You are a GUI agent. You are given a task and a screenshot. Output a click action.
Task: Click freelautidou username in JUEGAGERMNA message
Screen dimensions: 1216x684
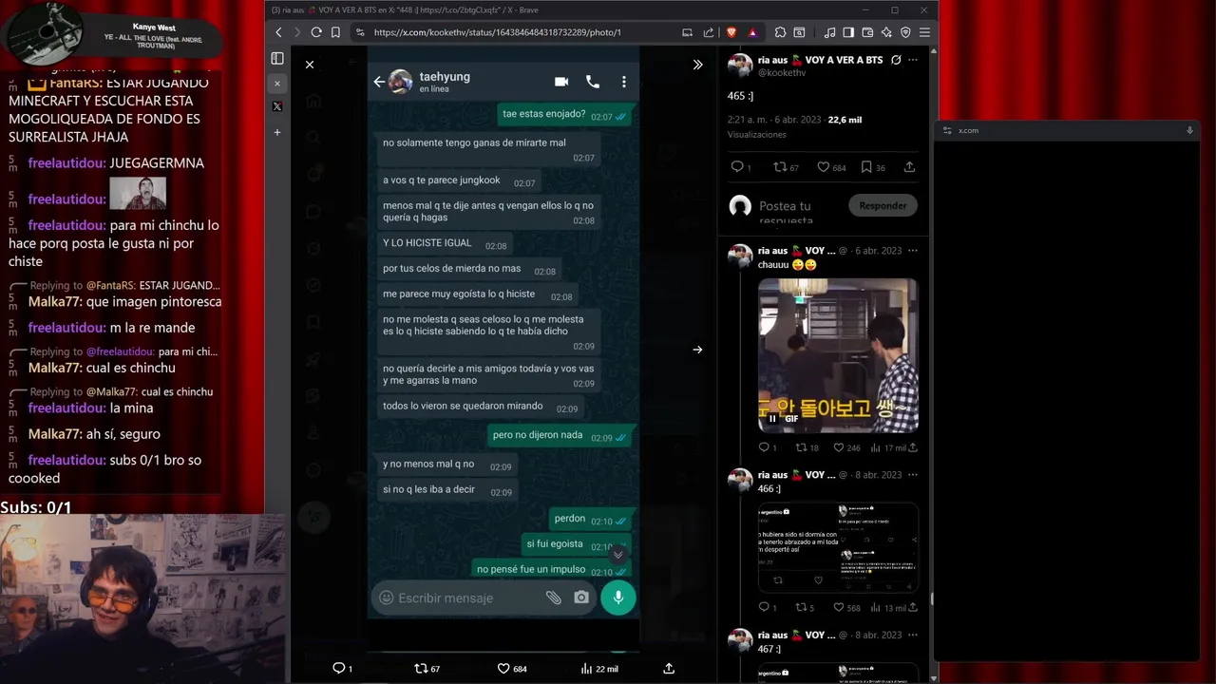[66, 163]
